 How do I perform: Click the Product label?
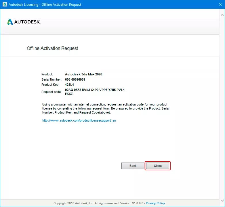47,74
